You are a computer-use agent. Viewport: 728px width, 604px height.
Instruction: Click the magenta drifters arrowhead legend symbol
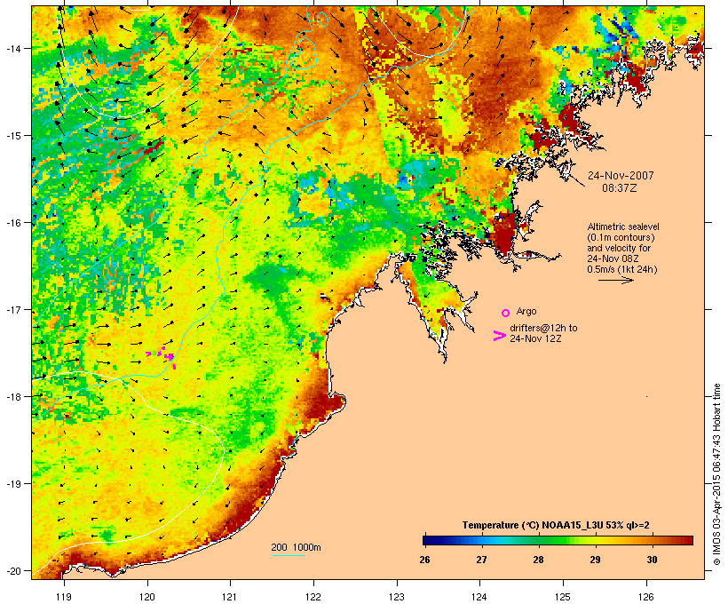pos(499,336)
